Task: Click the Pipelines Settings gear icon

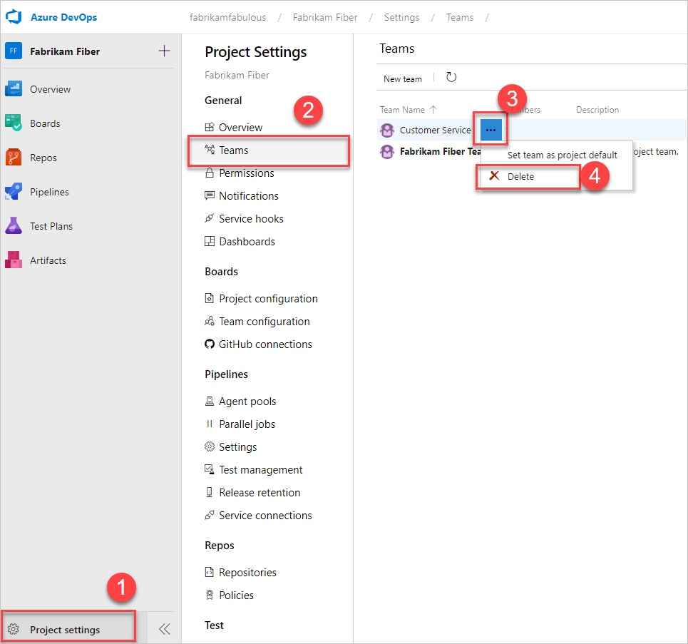Action: tap(210, 446)
